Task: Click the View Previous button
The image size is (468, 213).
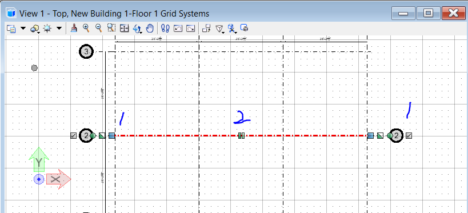Action: click(x=178, y=29)
